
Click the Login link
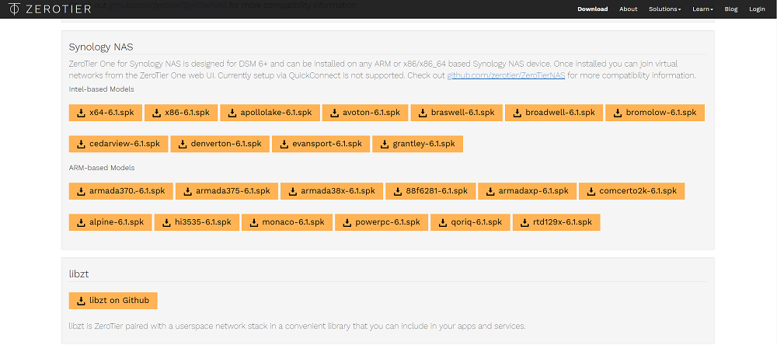[x=757, y=9]
